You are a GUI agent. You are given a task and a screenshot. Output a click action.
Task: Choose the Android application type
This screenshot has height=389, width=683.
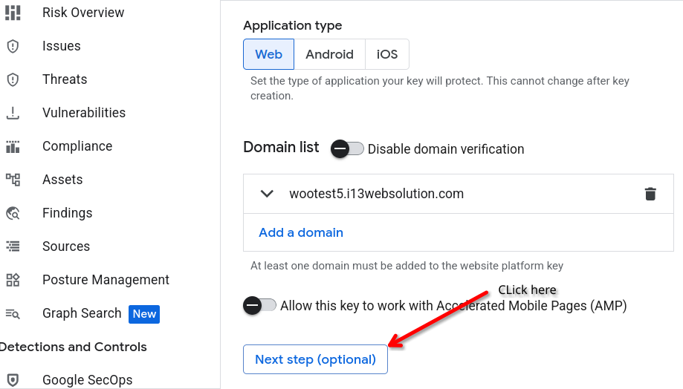329,54
